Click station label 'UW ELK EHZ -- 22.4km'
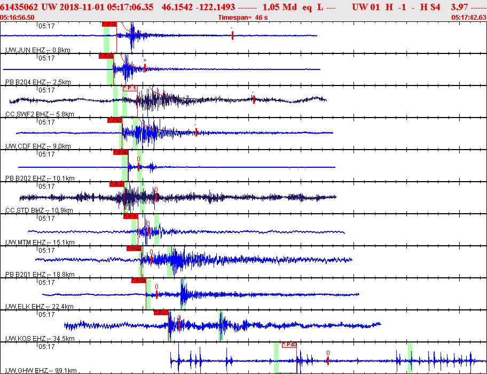 click(x=40, y=307)
